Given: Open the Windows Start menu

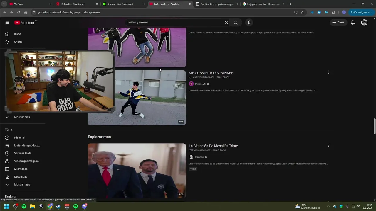Looking at the screenshot, I should click(6, 206).
